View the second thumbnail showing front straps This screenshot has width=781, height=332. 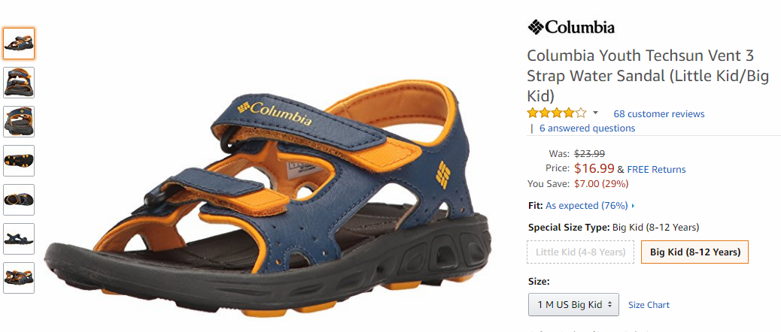click(x=19, y=83)
